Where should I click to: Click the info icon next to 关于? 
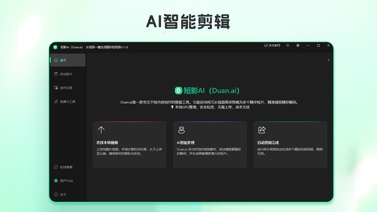(x=56, y=194)
